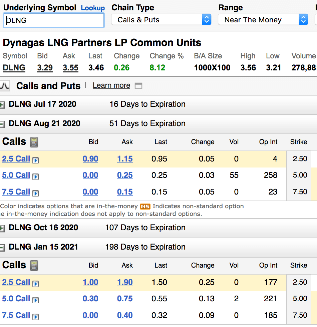Click bid 0.30 for Jan 5.0 Call

[90, 299]
